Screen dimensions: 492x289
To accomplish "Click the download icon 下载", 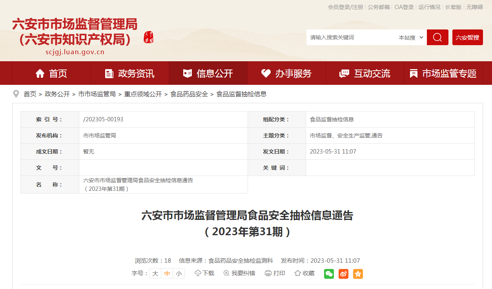I will point(204,273).
